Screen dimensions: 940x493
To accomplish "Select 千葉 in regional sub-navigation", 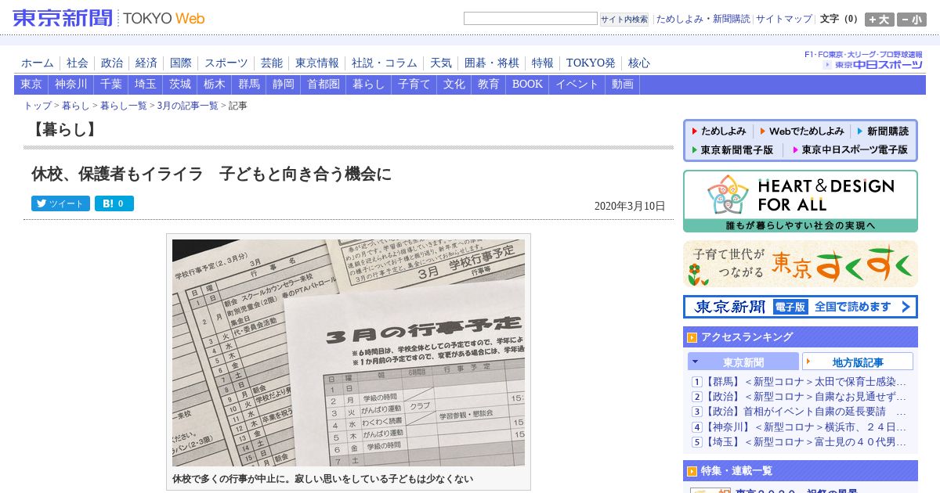I will coord(111,85).
